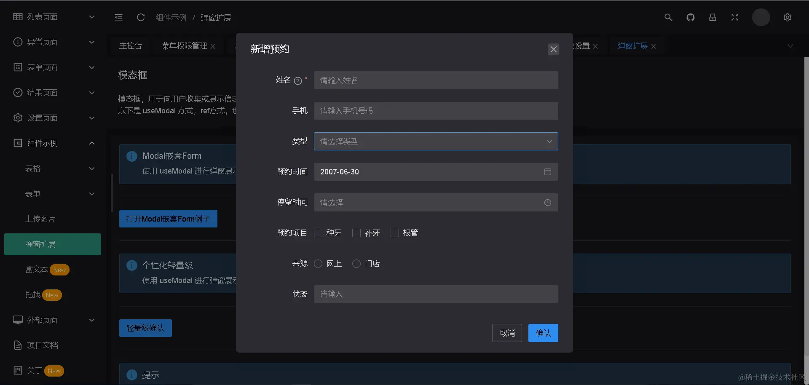Image resolution: width=809 pixels, height=385 pixels.
Task: Click the help icon next to 姓名
Action: click(x=298, y=81)
